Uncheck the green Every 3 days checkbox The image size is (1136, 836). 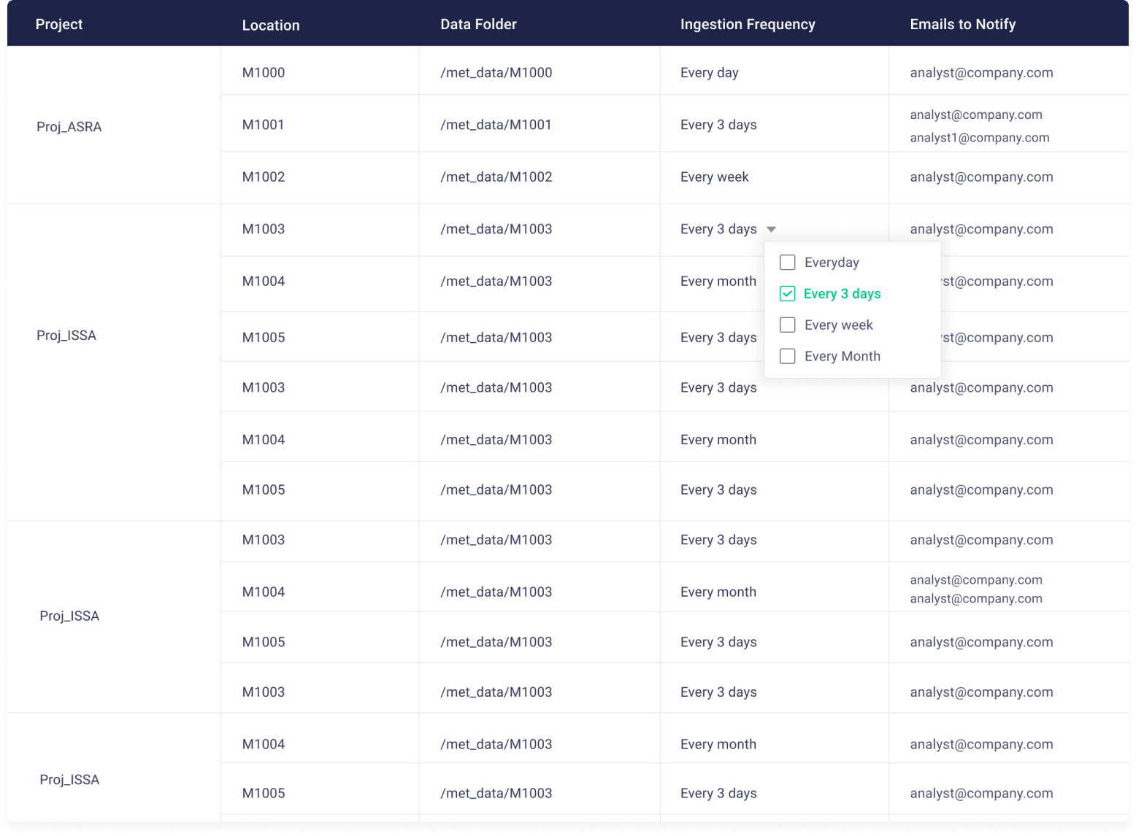[x=787, y=294]
